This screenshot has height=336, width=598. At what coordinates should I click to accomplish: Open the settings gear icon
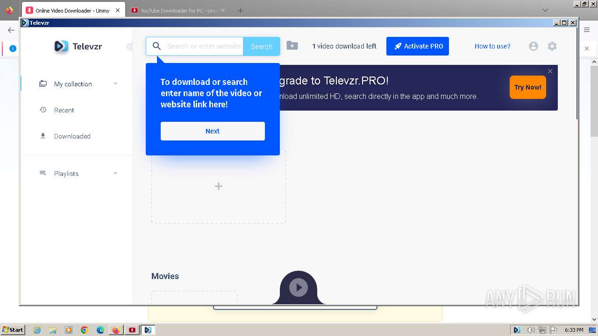pos(552,46)
